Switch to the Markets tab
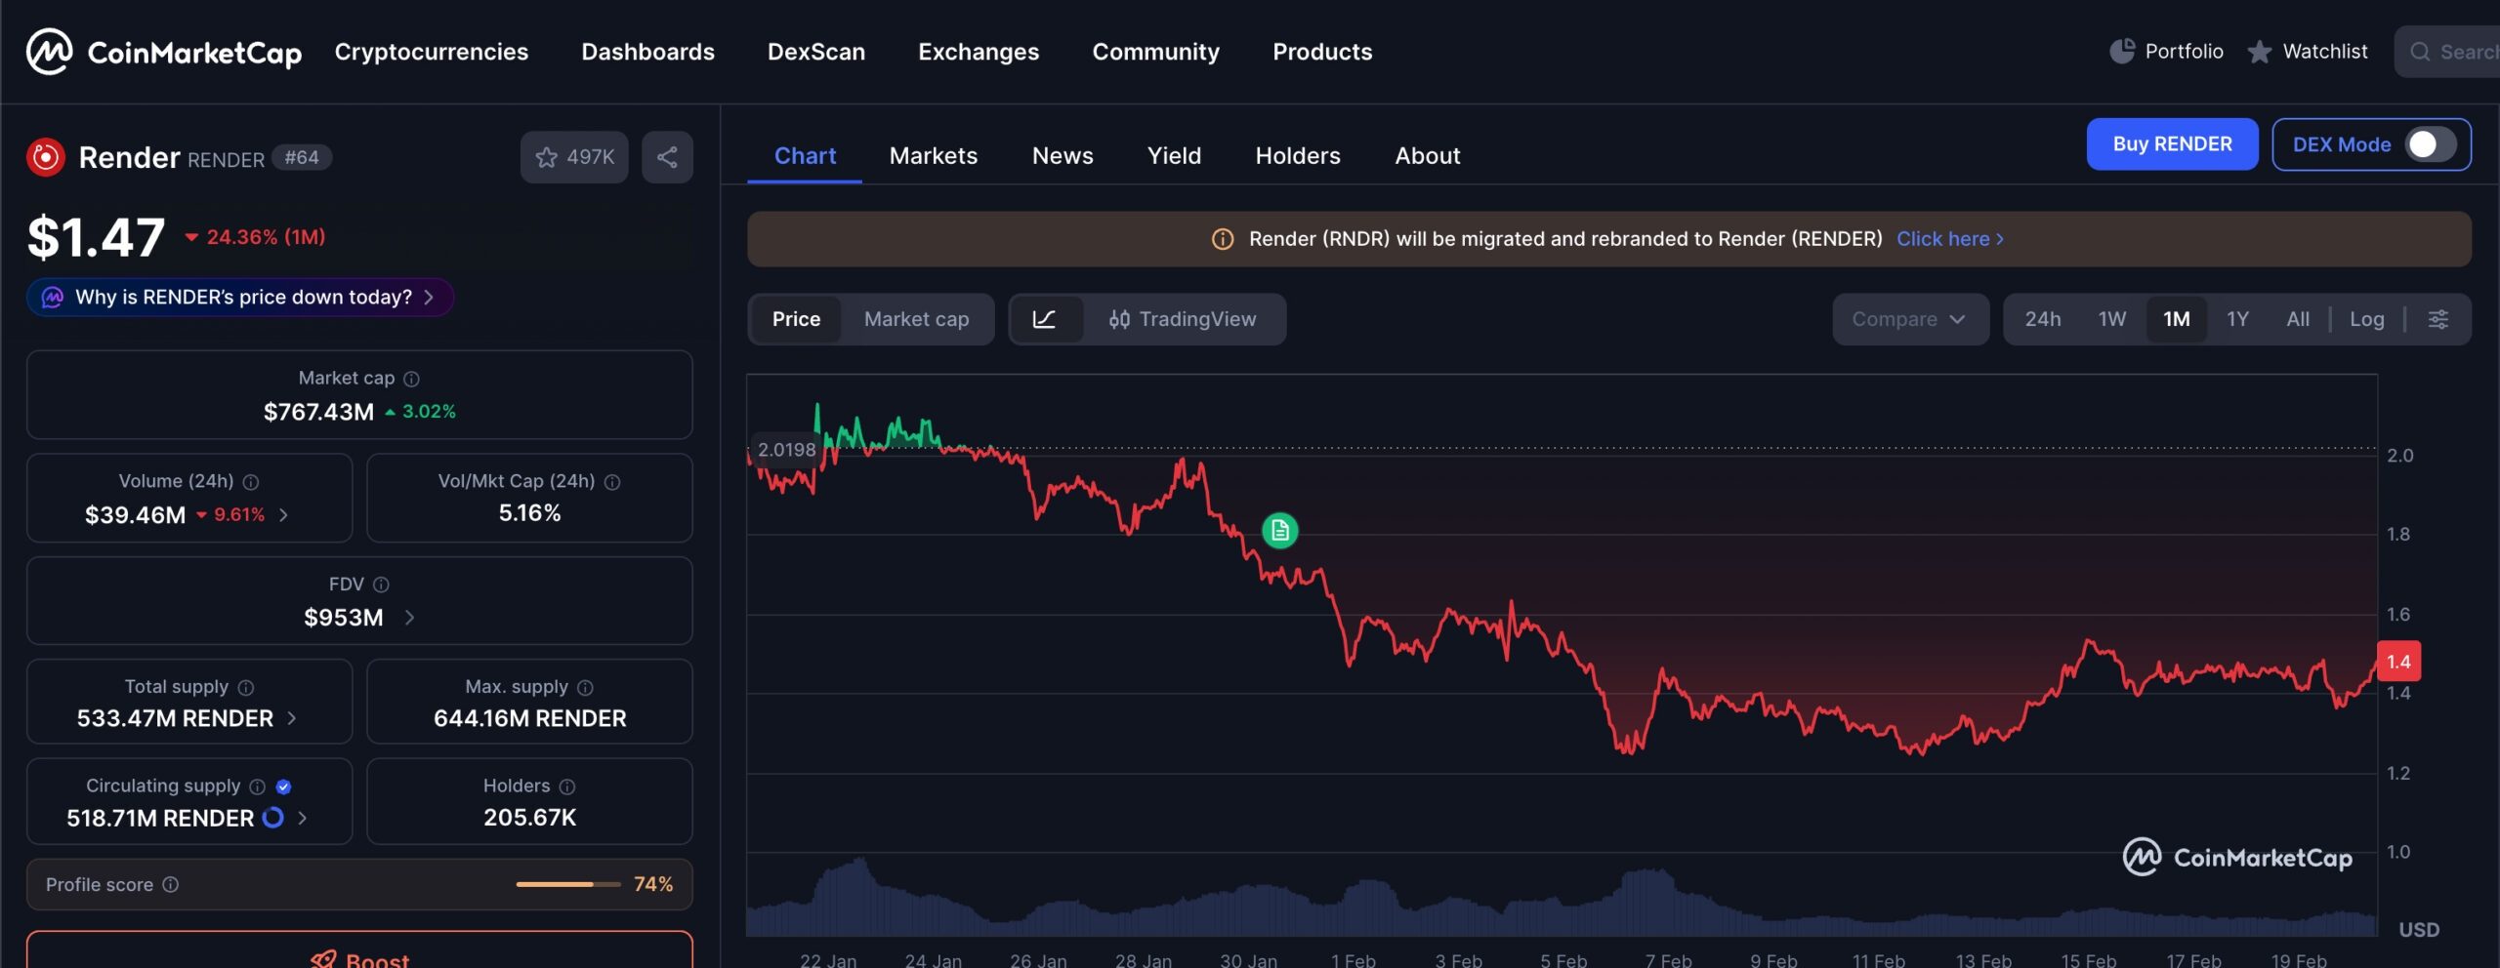Image resolution: width=2500 pixels, height=968 pixels. pyautogui.click(x=934, y=156)
